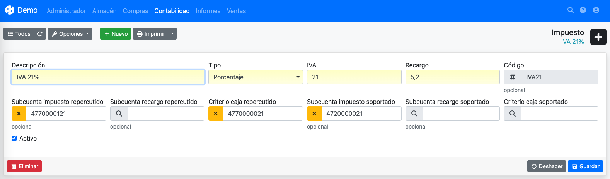Image resolution: width=610 pixels, height=179 pixels.
Task: Open the user account icon
Action: click(596, 10)
